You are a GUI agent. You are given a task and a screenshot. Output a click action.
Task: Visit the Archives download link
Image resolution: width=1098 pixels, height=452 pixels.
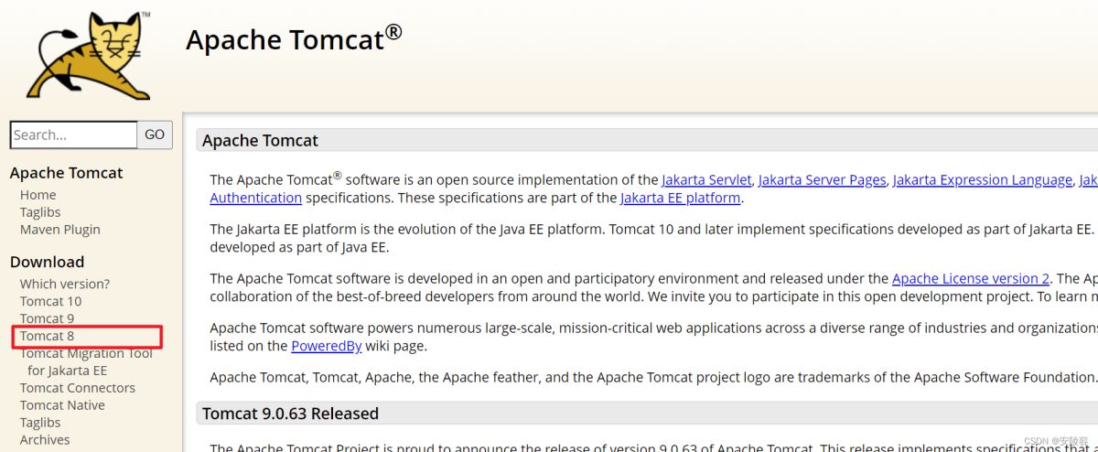point(45,440)
